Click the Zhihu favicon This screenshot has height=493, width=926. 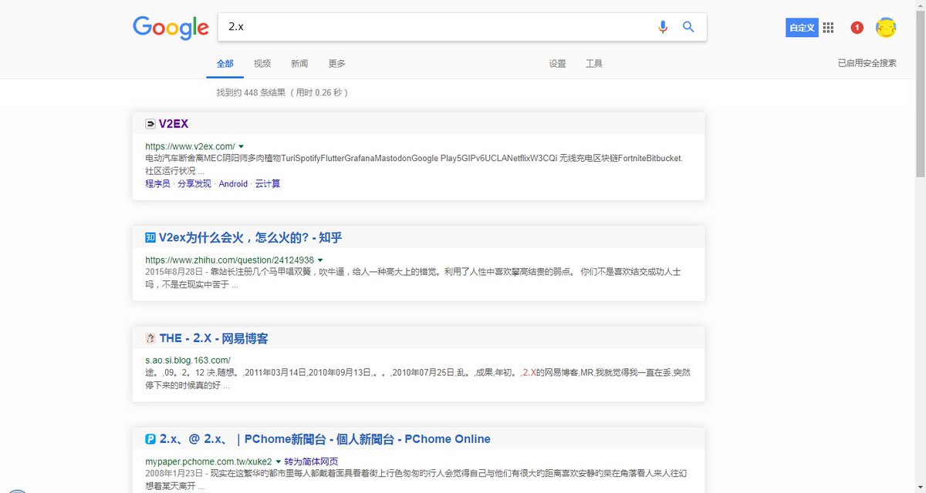click(150, 237)
